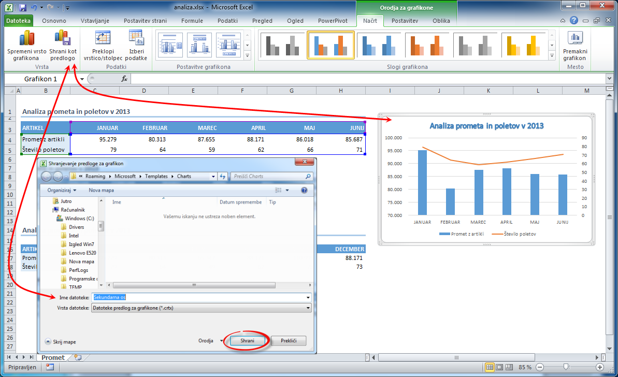Image resolution: width=618 pixels, height=377 pixels.
Task: Choose the orange chart style
Action: [x=427, y=45]
